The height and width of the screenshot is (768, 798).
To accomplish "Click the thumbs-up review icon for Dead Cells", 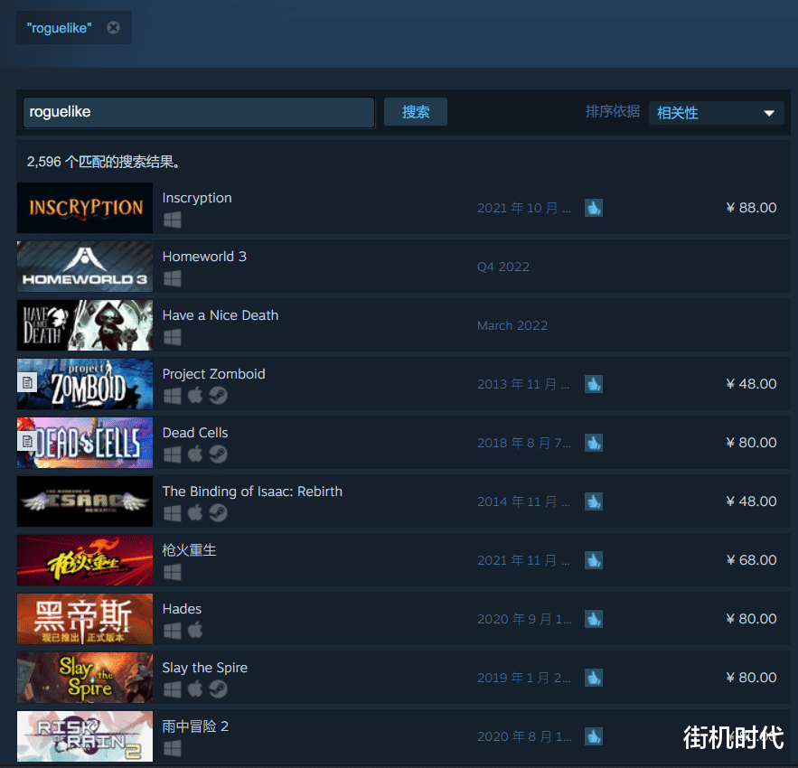I will (x=594, y=443).
